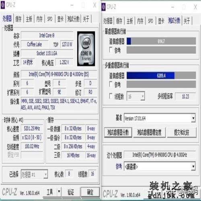Click the Socket 1151 LGA field
The image size is (201, 201).
click(47, 53)
